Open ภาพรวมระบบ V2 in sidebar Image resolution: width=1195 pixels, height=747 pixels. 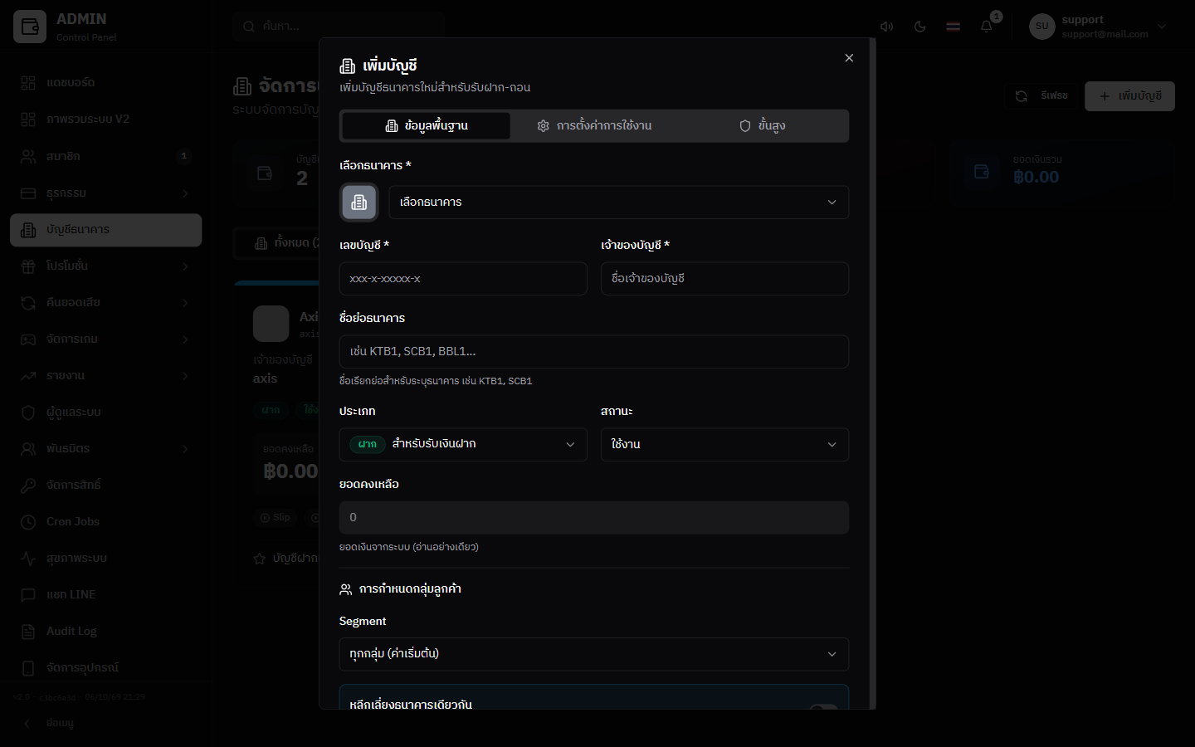[105, 120]
